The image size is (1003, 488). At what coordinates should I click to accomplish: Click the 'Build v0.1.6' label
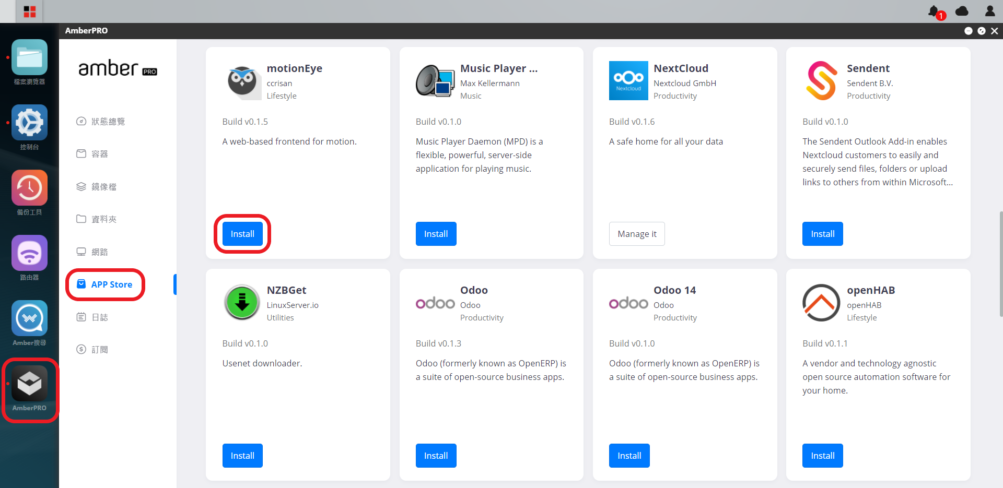[x=632, y=122]
